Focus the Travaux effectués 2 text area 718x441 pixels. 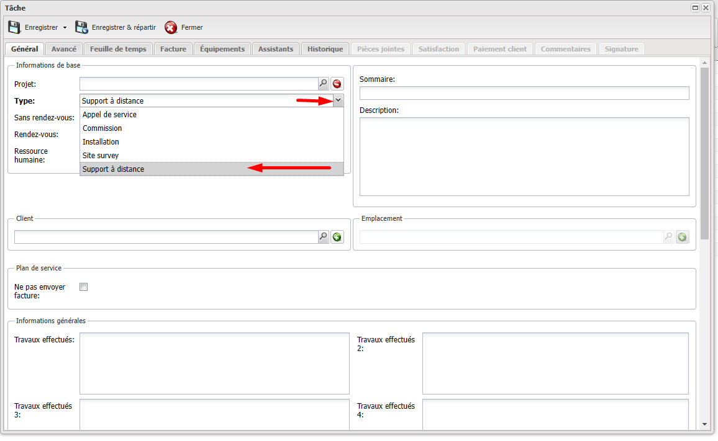(555, 363)
